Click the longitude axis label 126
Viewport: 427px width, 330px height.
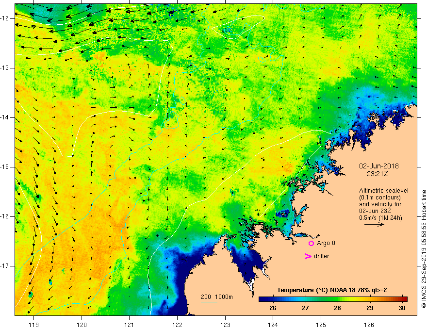click(x=369, y=325)
